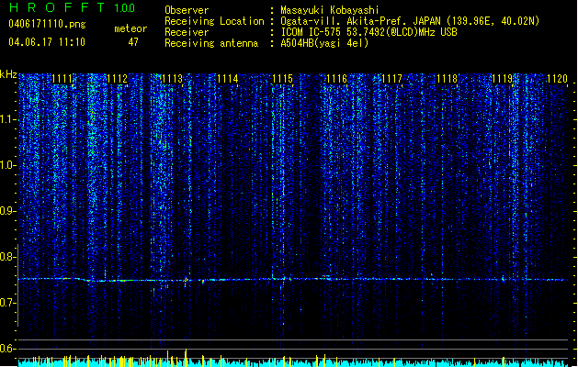This screenshot has height=367, width=578.
Task: Click the meteor count label
Action: 130,28
